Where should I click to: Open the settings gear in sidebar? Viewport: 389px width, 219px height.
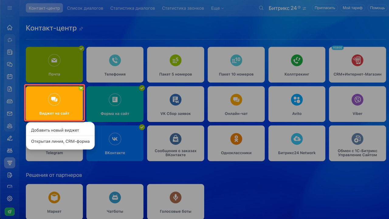tap(10, 198)
